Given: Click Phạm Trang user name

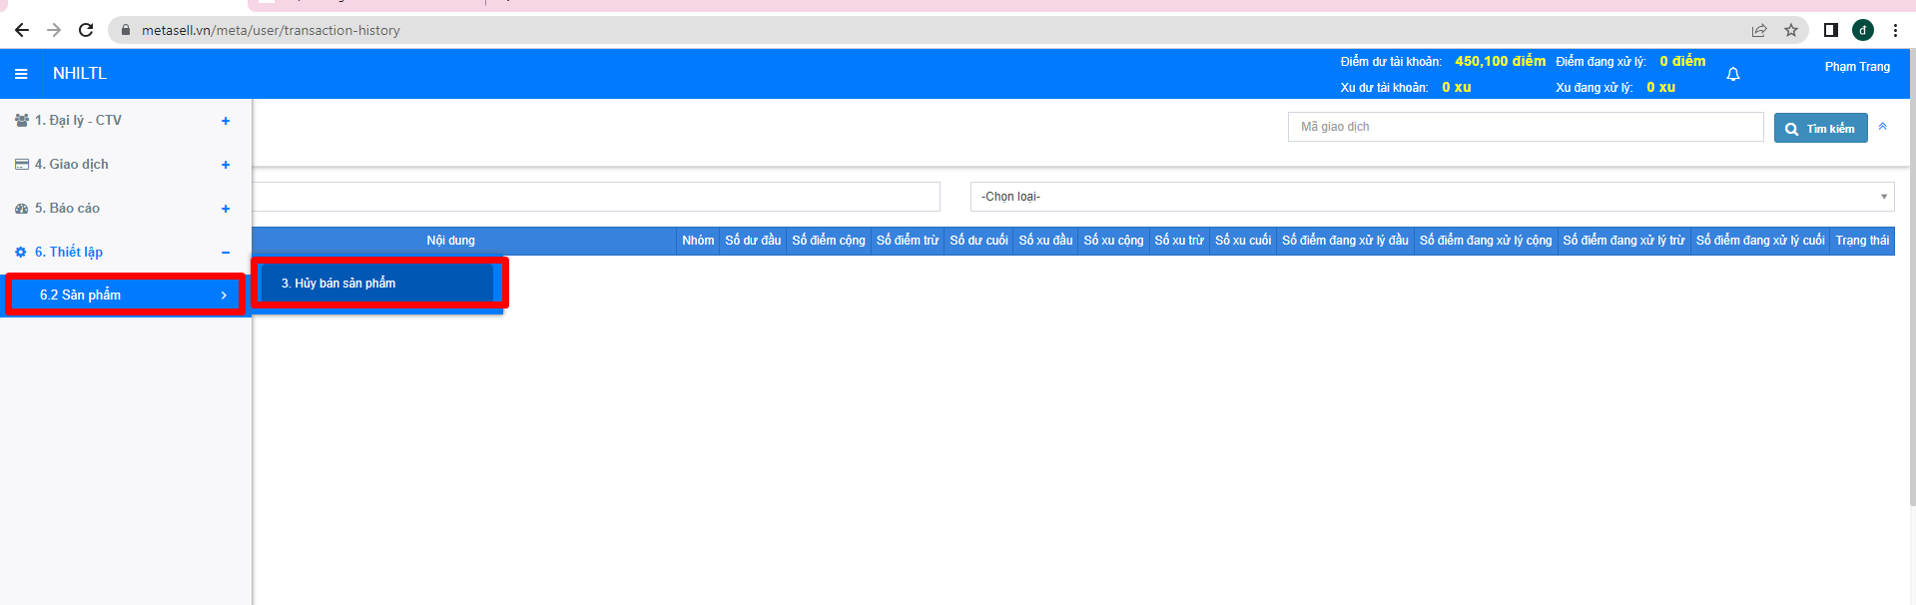Looking at the screenshot, I should coord(1857,67).
